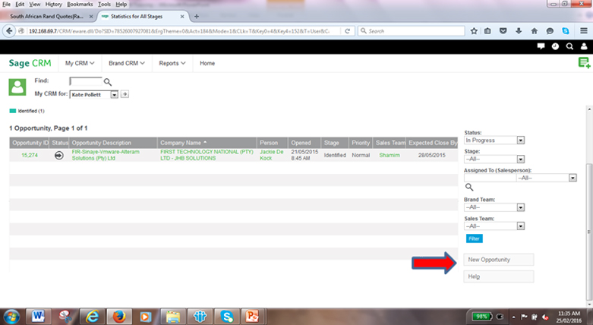Screen dimensions: 593x325
Task: Open Firefox downloads arrow icon
Action: 519,31
